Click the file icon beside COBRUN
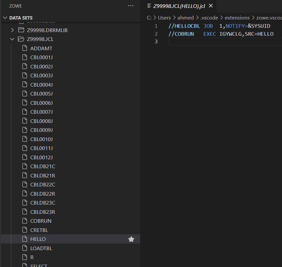282x267 pixels. (25, 221)
